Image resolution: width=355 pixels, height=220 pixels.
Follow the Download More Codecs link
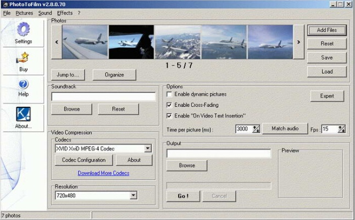pos(103,173)
